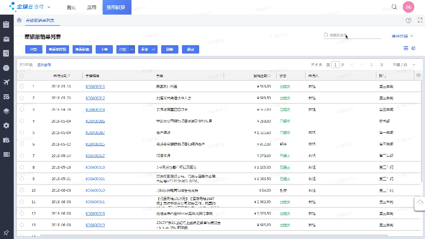Click the 查看影像 view image button
This screenshot has height=239, width=425.
82,49
